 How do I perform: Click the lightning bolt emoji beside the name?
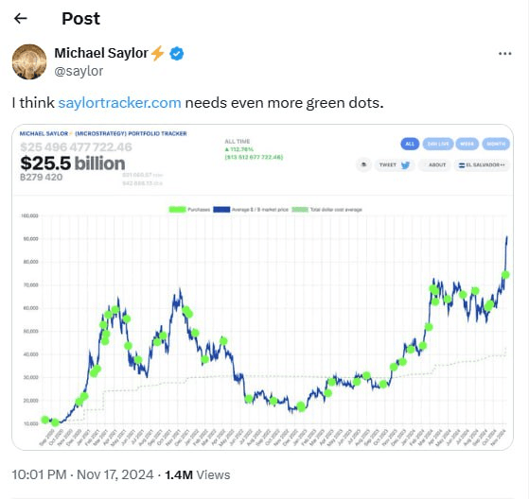click(x=157, y=53)
